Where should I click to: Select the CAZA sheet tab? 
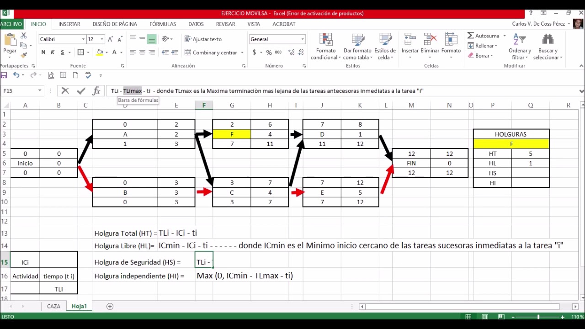(x=53, y=306)
